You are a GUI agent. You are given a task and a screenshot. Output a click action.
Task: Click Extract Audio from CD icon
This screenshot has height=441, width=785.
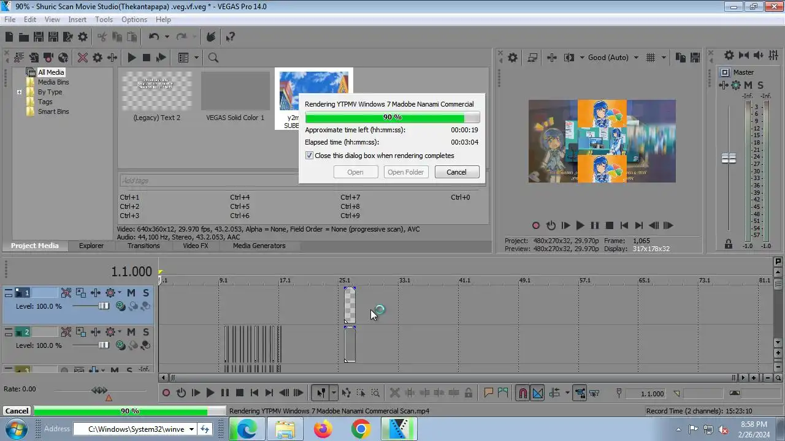click(63, 58)
